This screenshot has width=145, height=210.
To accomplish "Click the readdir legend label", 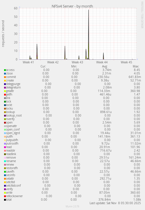I will pyautogui.click(x=11, y=150).
